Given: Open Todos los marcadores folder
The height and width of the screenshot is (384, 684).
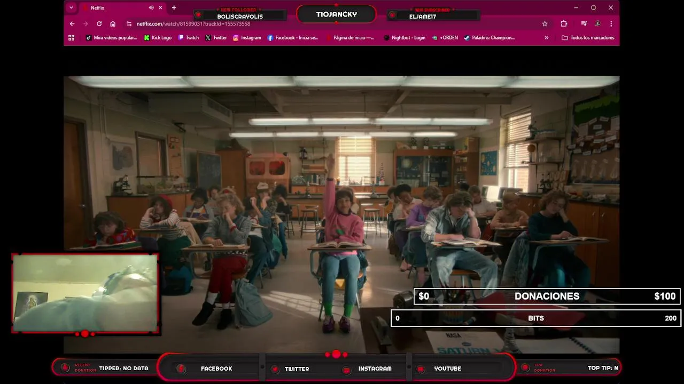Looking at the screenshot, I should coord(588,37).
